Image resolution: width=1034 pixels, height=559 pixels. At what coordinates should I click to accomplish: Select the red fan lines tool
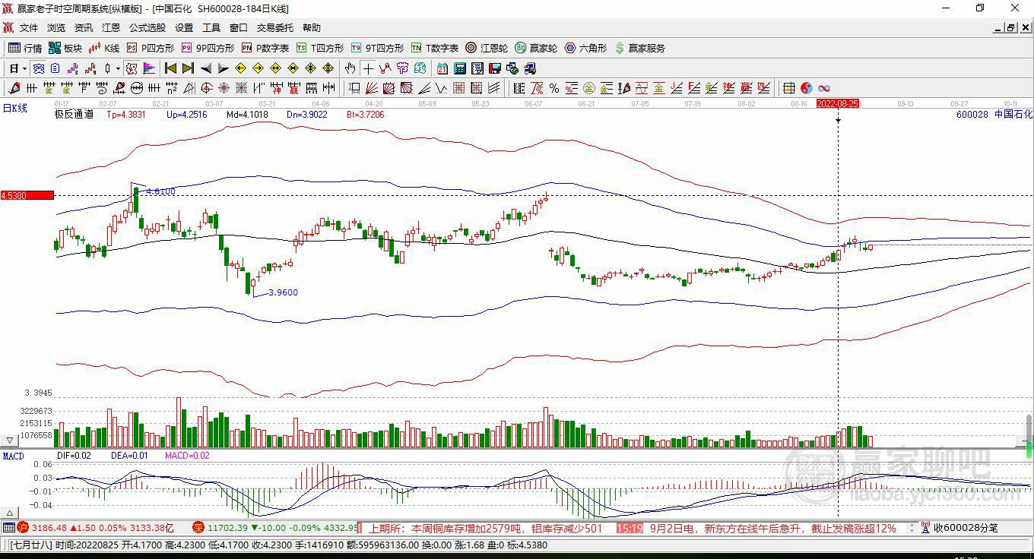(371, 88)
